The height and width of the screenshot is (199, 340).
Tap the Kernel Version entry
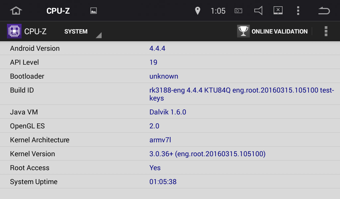(170, 154)
